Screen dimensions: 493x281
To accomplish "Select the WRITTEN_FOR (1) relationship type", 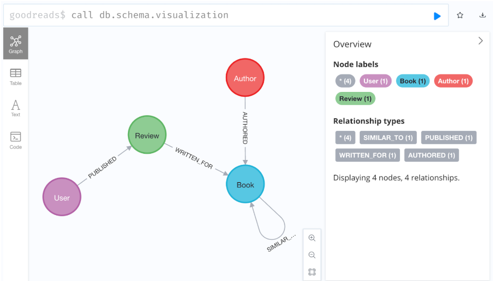I will tap(368, 155).
